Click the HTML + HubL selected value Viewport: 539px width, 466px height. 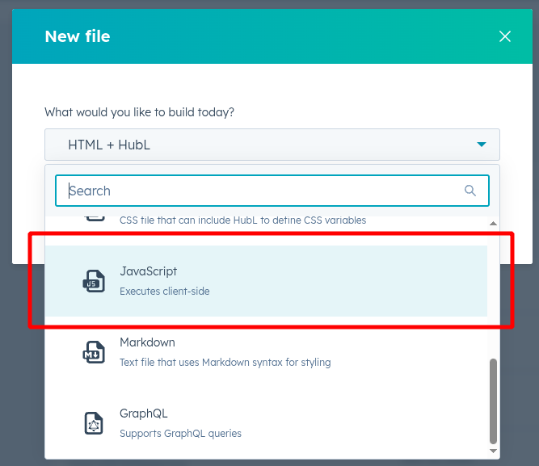click(109, 145)
